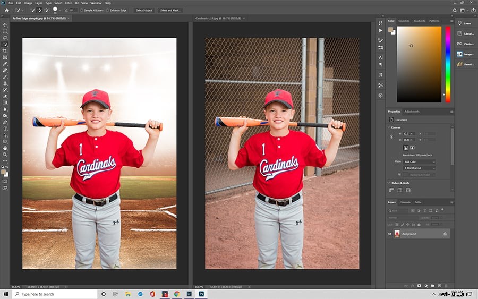Image resolution: width=478 pixels, height=299 pixels.
Task: Select the Frame tool
Action: point(5,57)
